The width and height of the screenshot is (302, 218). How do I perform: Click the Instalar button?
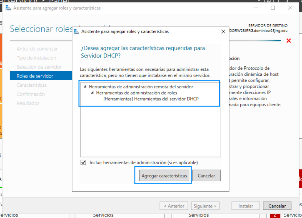tap(246, 206)
